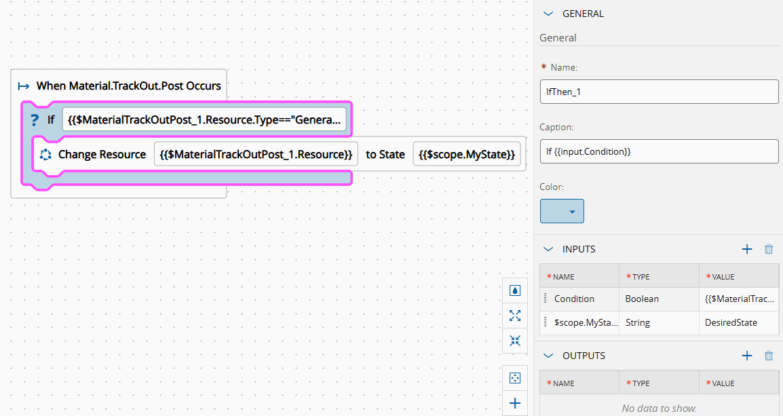This screenshot has width=783, height=416.
Task: Select the pan canvas icon
Action: tap(515, 377)
